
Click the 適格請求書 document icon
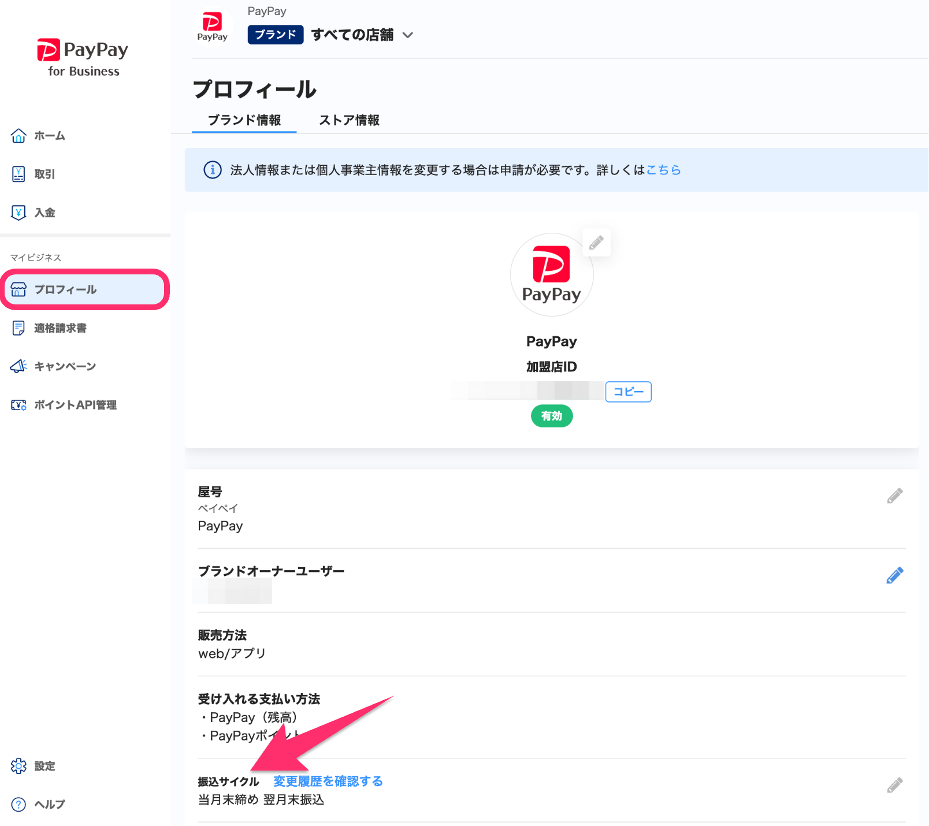point(18,328)
